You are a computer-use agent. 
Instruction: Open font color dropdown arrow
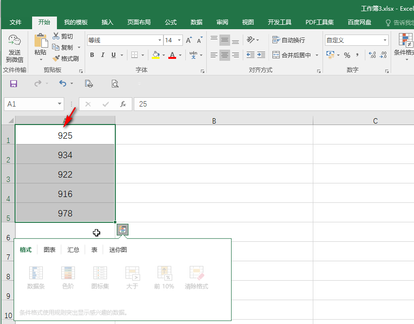click(x=180, y=55)
